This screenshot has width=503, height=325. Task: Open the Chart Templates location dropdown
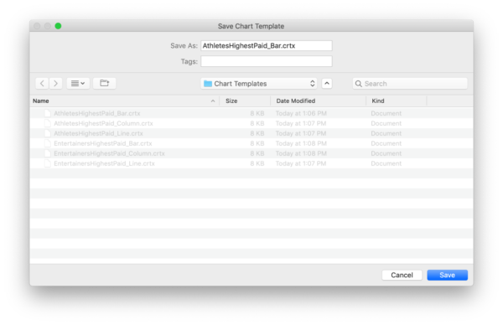259,84
